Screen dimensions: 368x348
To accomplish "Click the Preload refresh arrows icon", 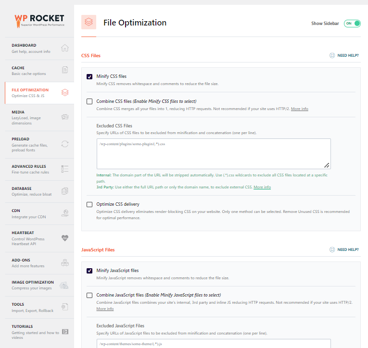I will point(65,144).
